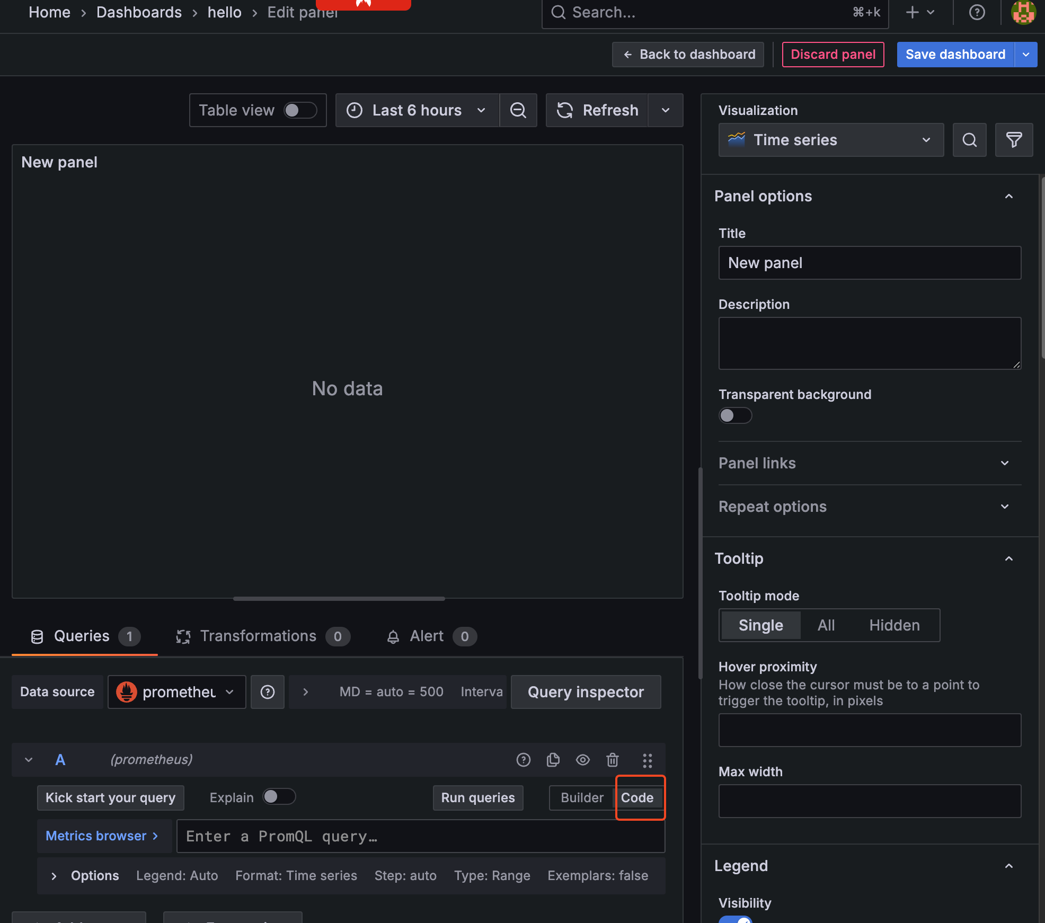
Task: Click the Discard panel button
Action: [833, 55]
